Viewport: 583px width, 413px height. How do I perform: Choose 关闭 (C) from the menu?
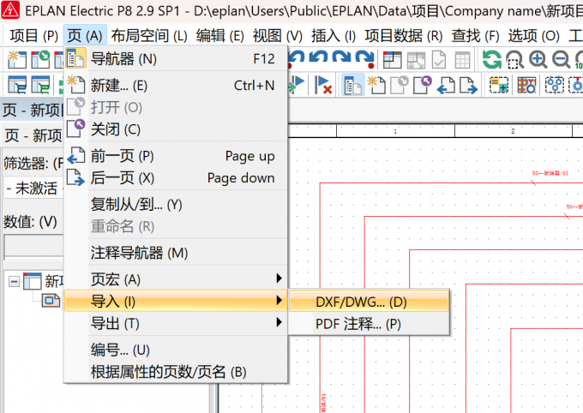coord(176,129)
